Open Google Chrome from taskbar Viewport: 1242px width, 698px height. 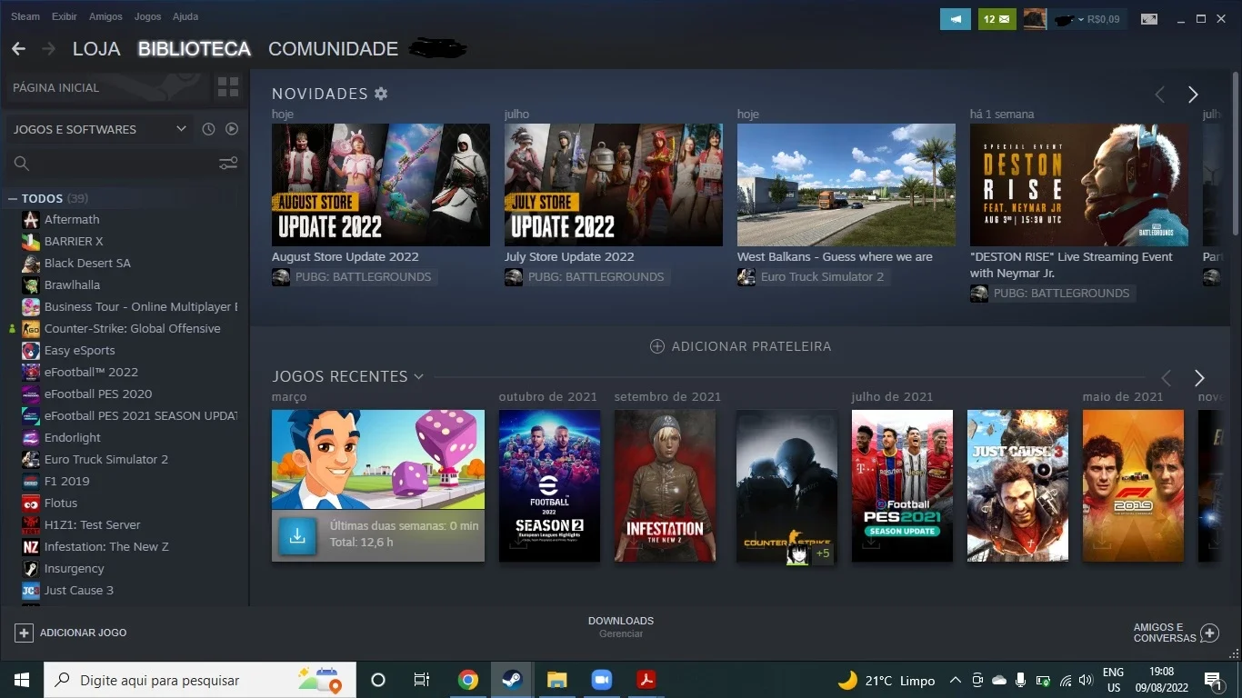(x=468, y=680)
